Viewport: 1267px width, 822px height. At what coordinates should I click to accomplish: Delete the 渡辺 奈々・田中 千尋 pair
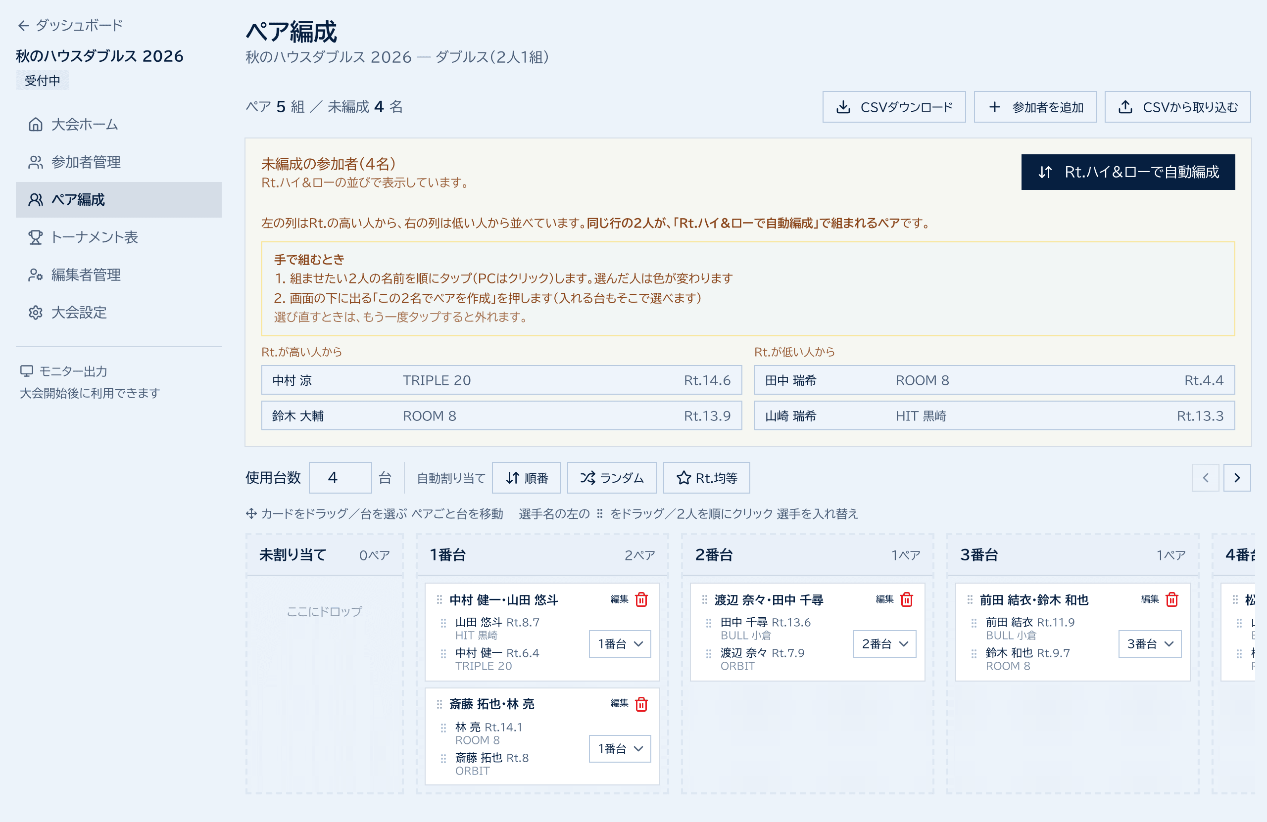[x=907, y=599]
